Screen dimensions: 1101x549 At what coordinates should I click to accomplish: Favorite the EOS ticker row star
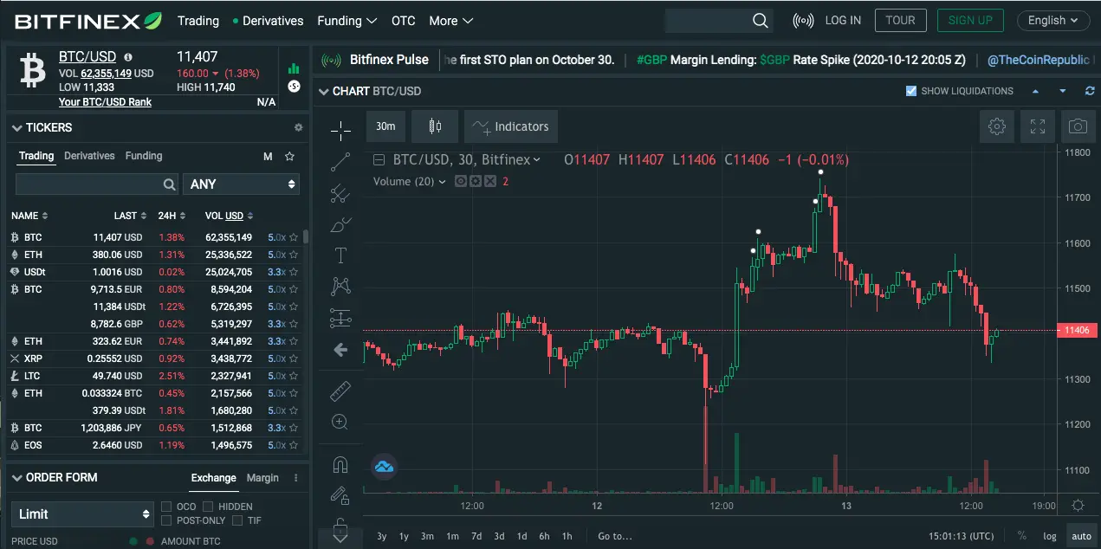294,445
